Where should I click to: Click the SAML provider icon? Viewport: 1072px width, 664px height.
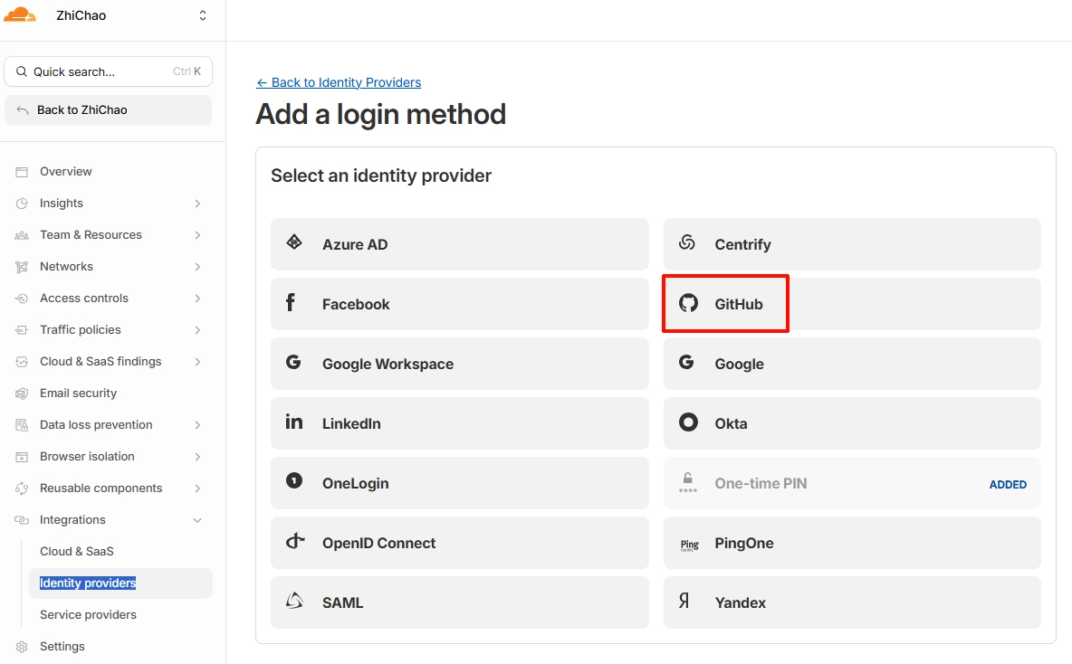[x=294, y=601]
